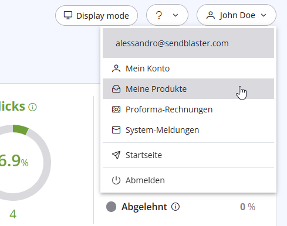Click the banknote icon beside Proforma-Rechnungen
Image resolution: width=287 pixels, height=226 pixels.
pos(116,109)
